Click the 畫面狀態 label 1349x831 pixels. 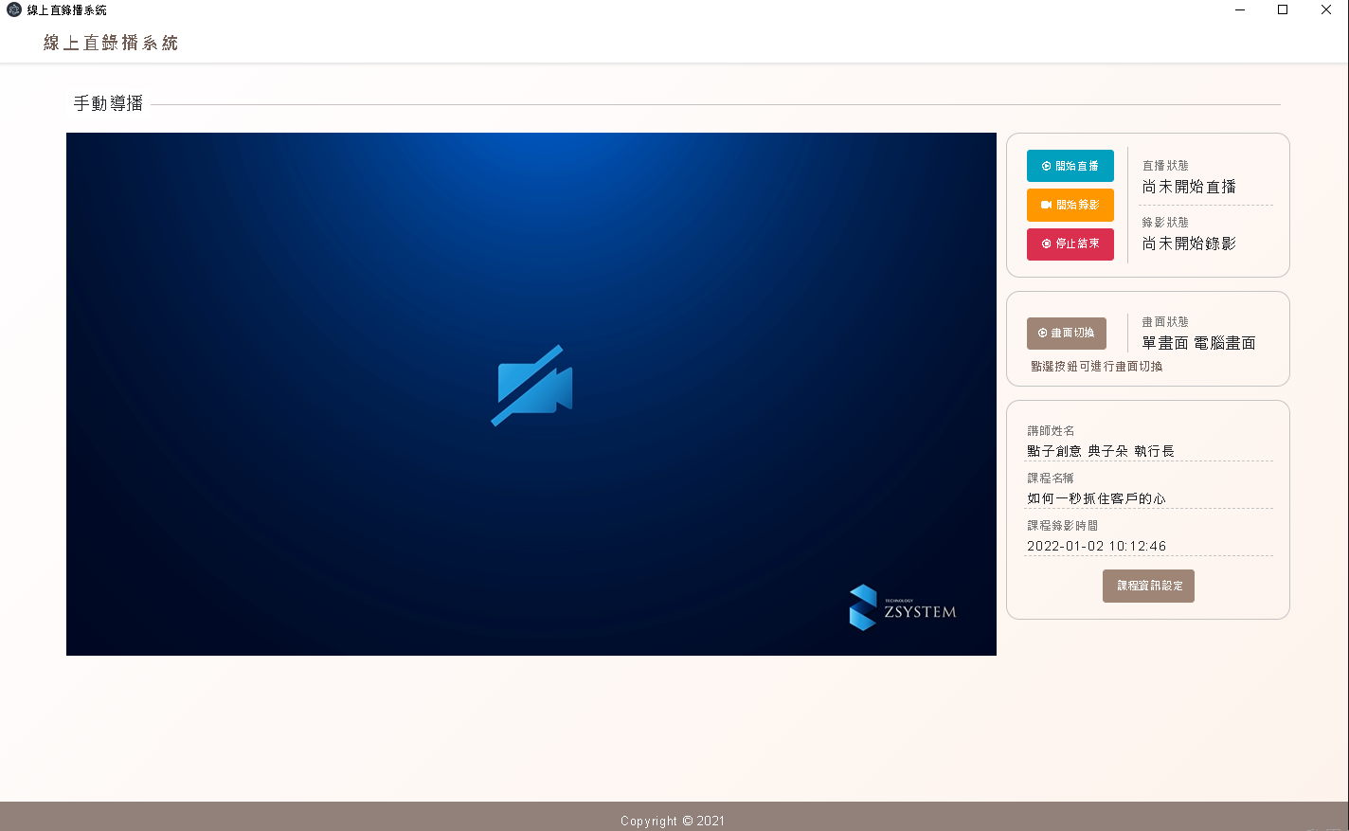pyautogui.click(x=1165, y=321)
